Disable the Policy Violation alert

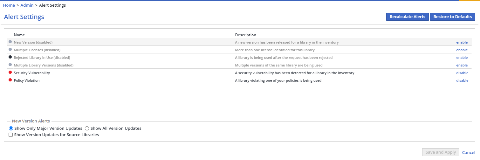pyautogui.click(x=462, y=80)
